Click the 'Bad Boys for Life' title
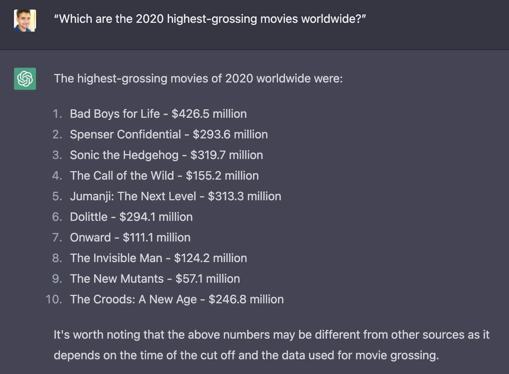 point(115,114)
